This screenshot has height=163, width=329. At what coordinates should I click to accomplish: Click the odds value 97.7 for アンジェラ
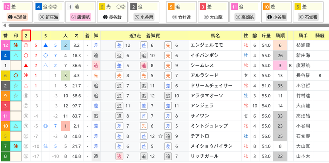point(77,106)
